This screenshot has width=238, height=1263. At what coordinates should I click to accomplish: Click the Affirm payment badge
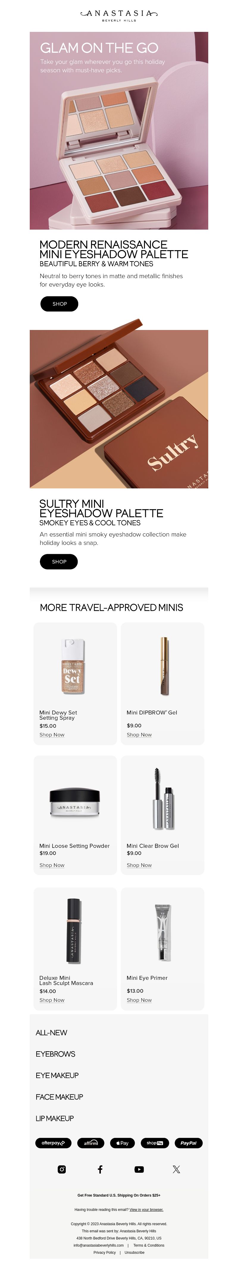(91, 1143)
